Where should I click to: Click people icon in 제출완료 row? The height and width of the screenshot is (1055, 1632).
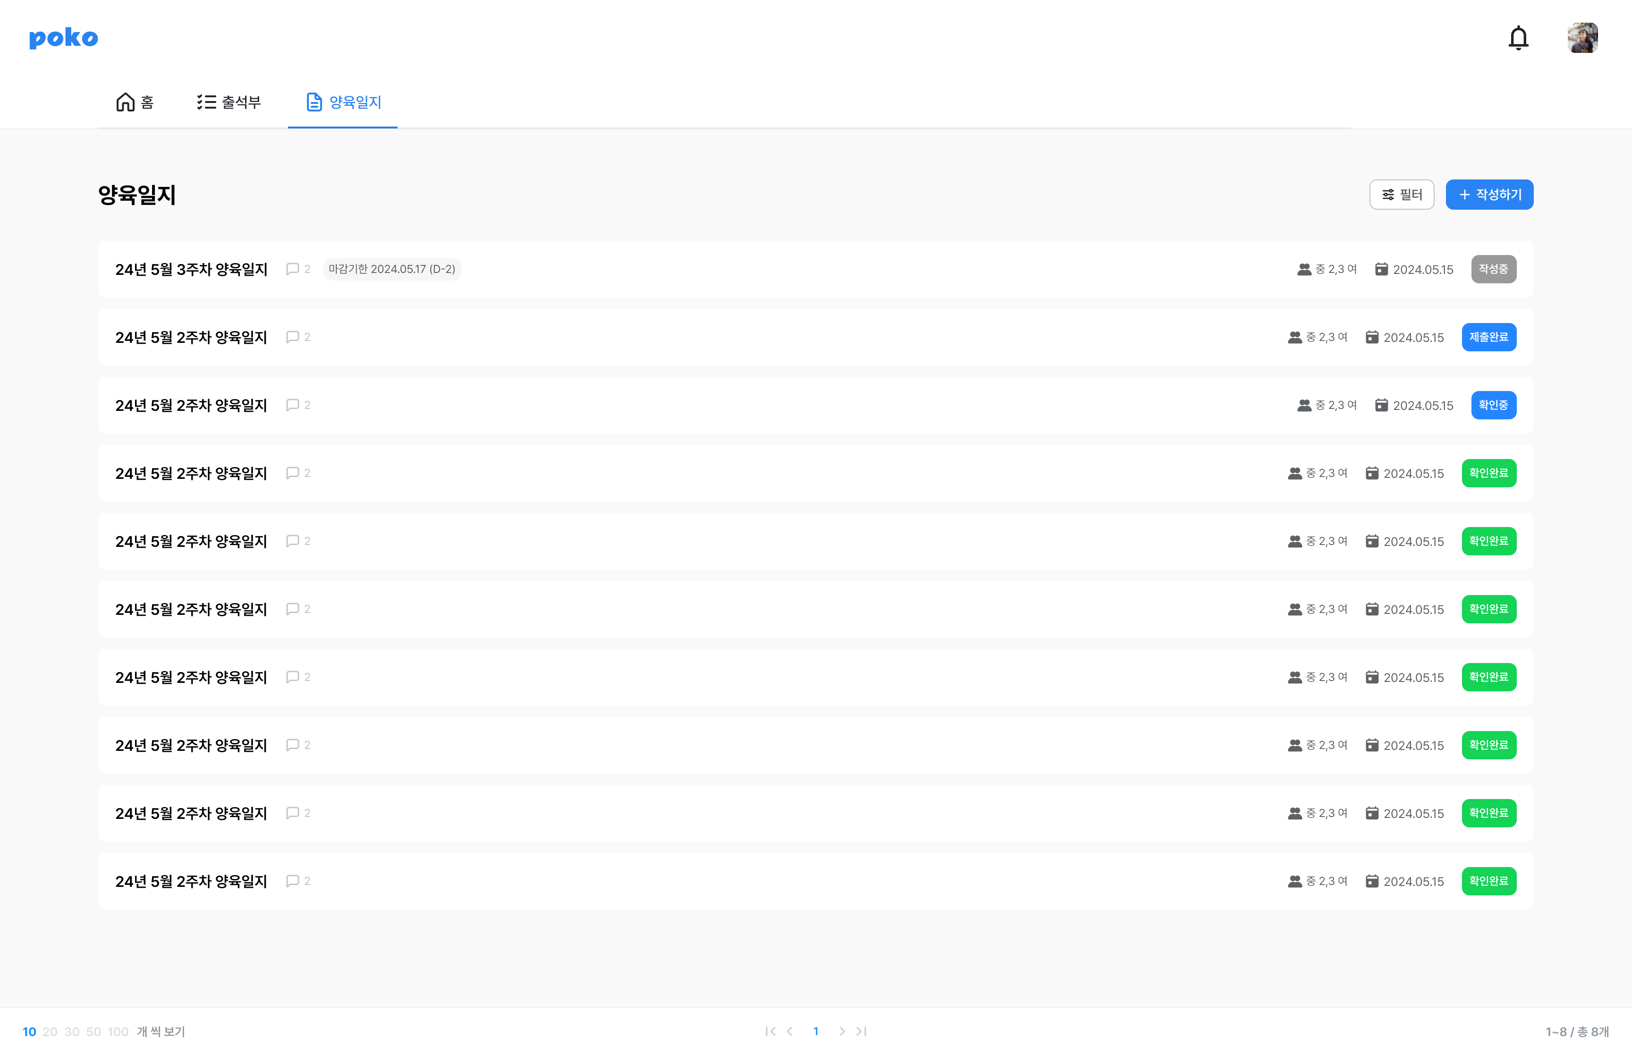pyautogui.click(x=1294, y=337)
